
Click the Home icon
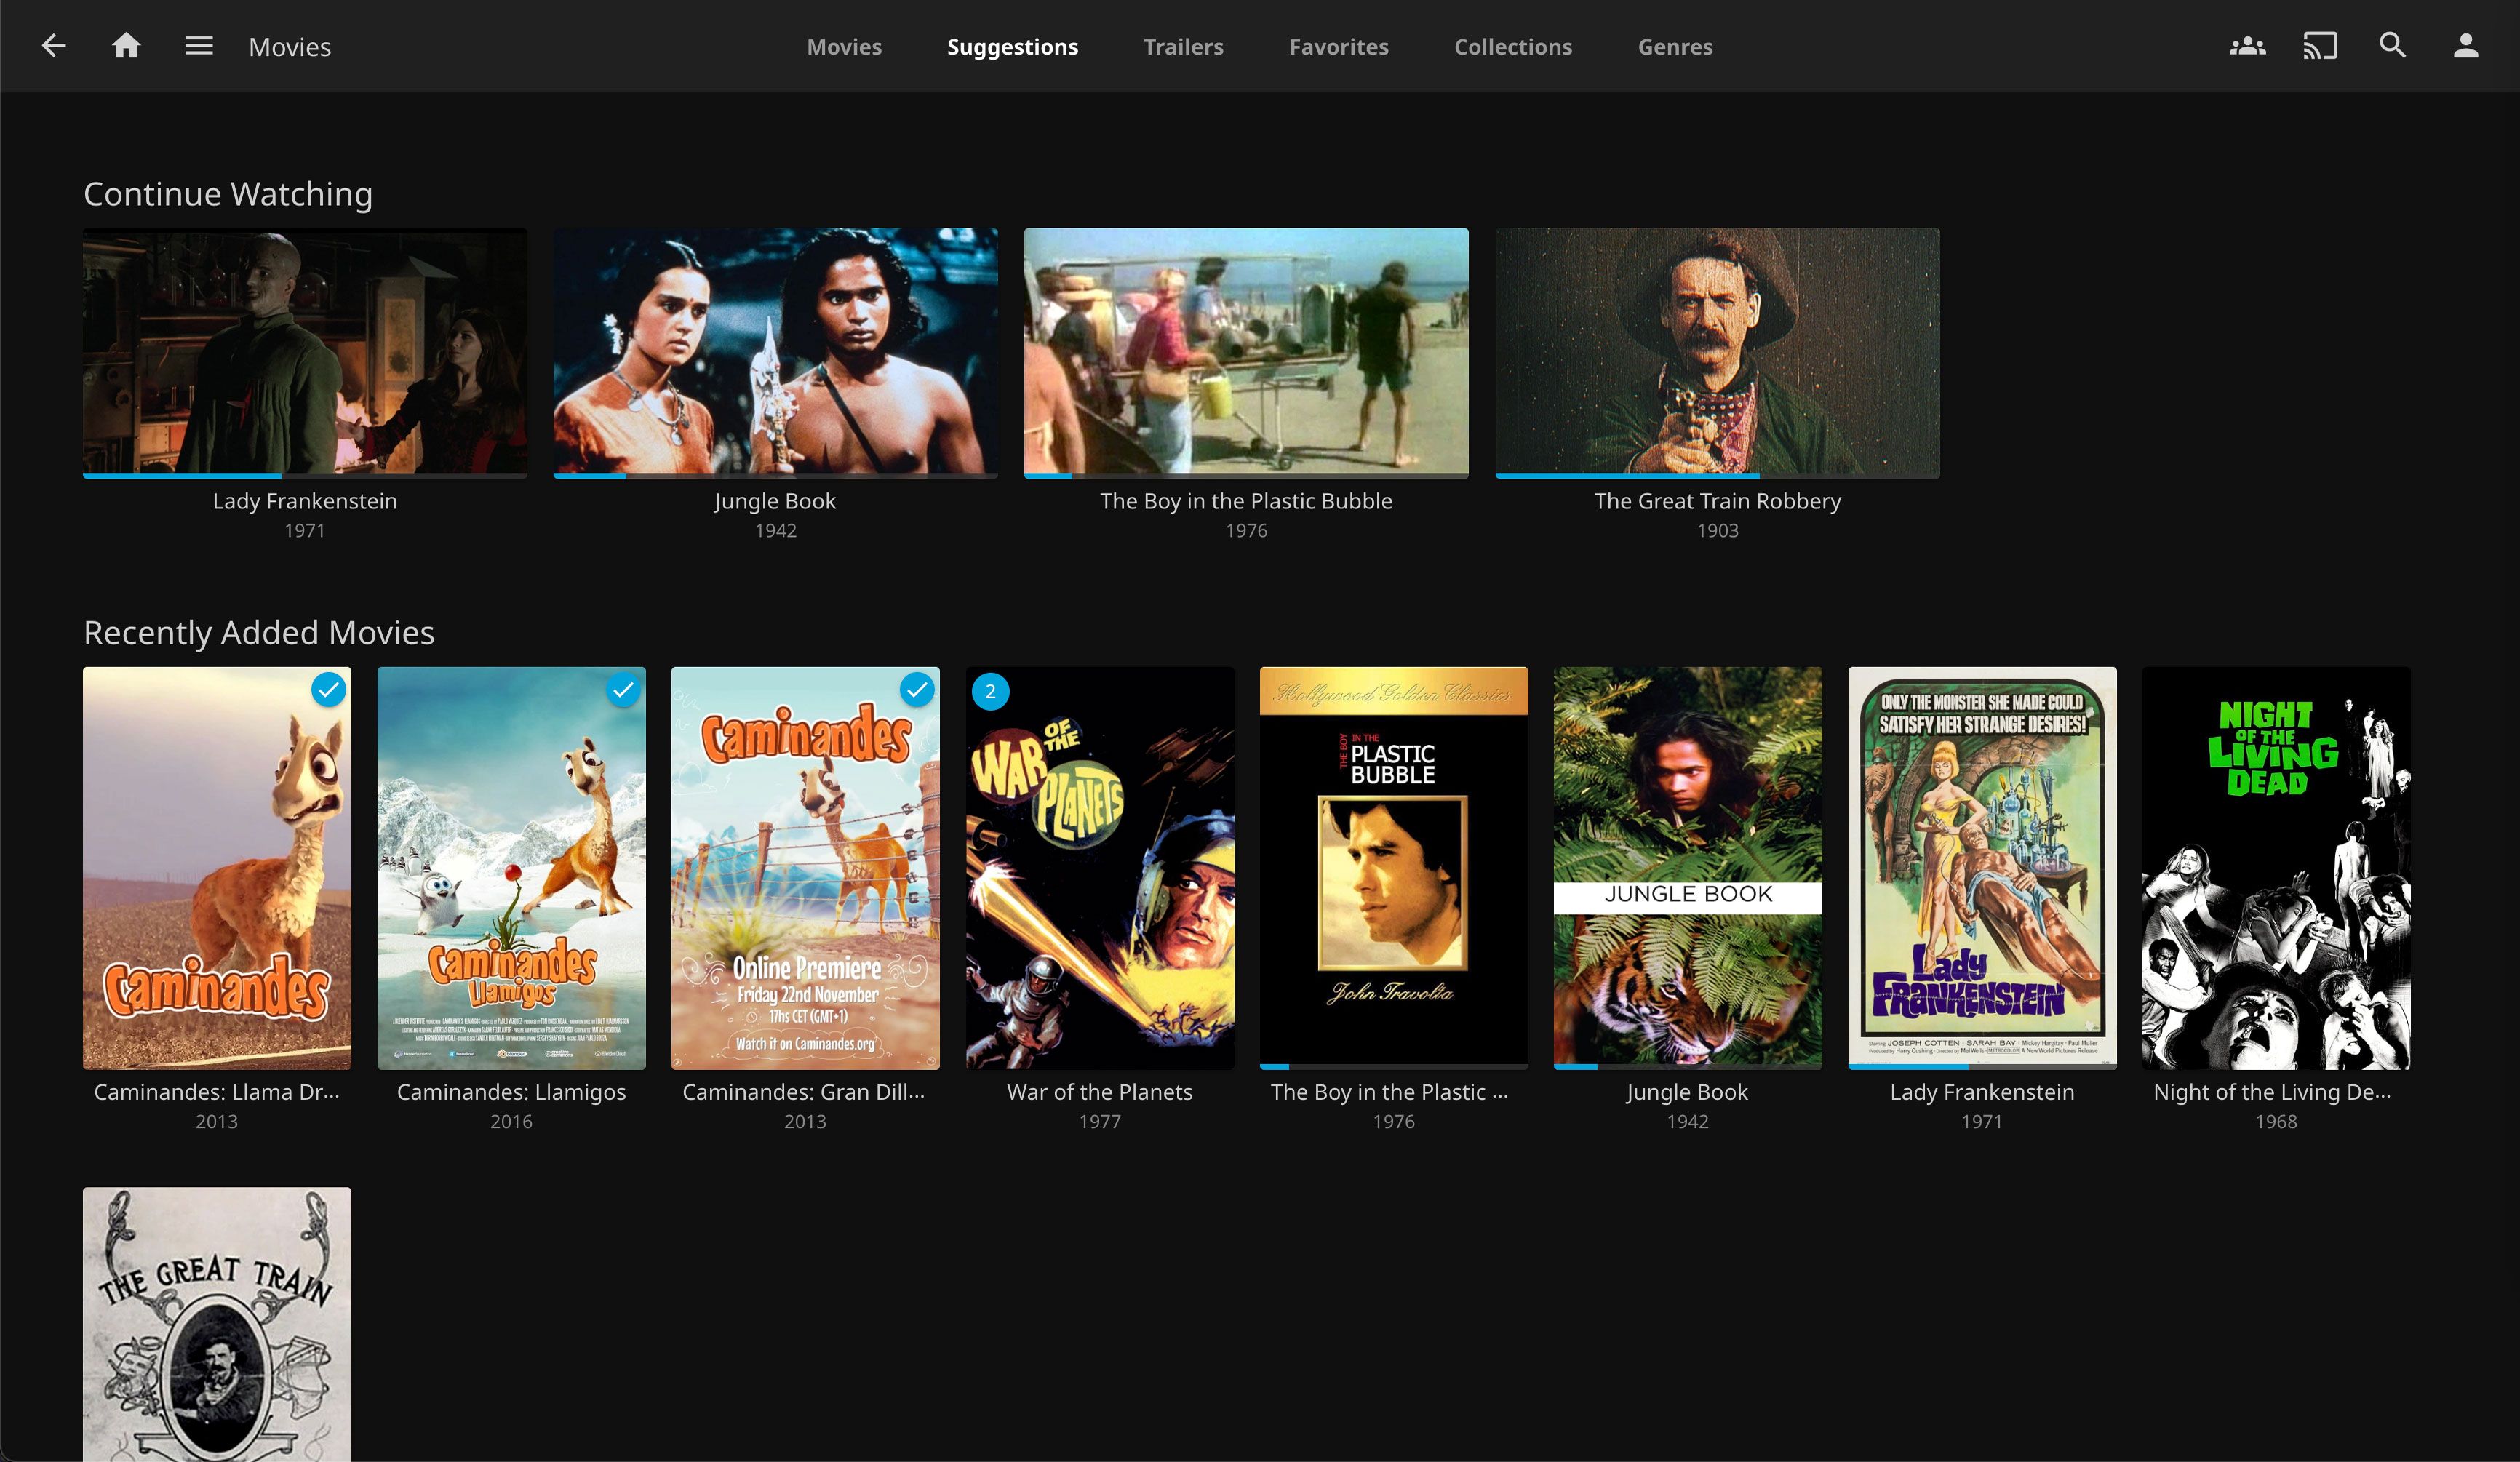(x=125, y=47)
